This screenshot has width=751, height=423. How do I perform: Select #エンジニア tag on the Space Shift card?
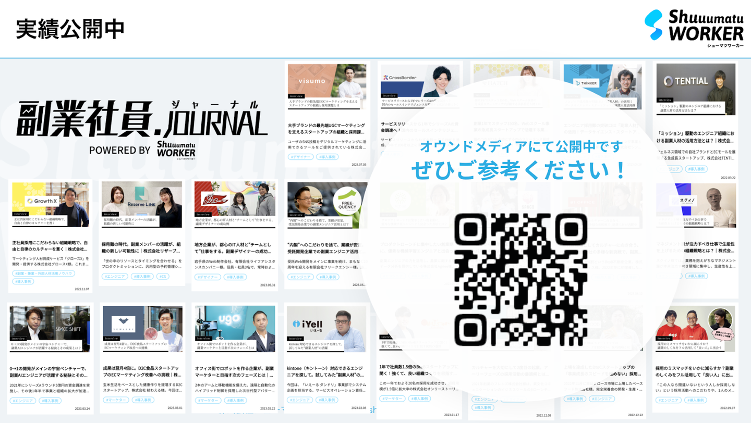click(x=22, y=400)
